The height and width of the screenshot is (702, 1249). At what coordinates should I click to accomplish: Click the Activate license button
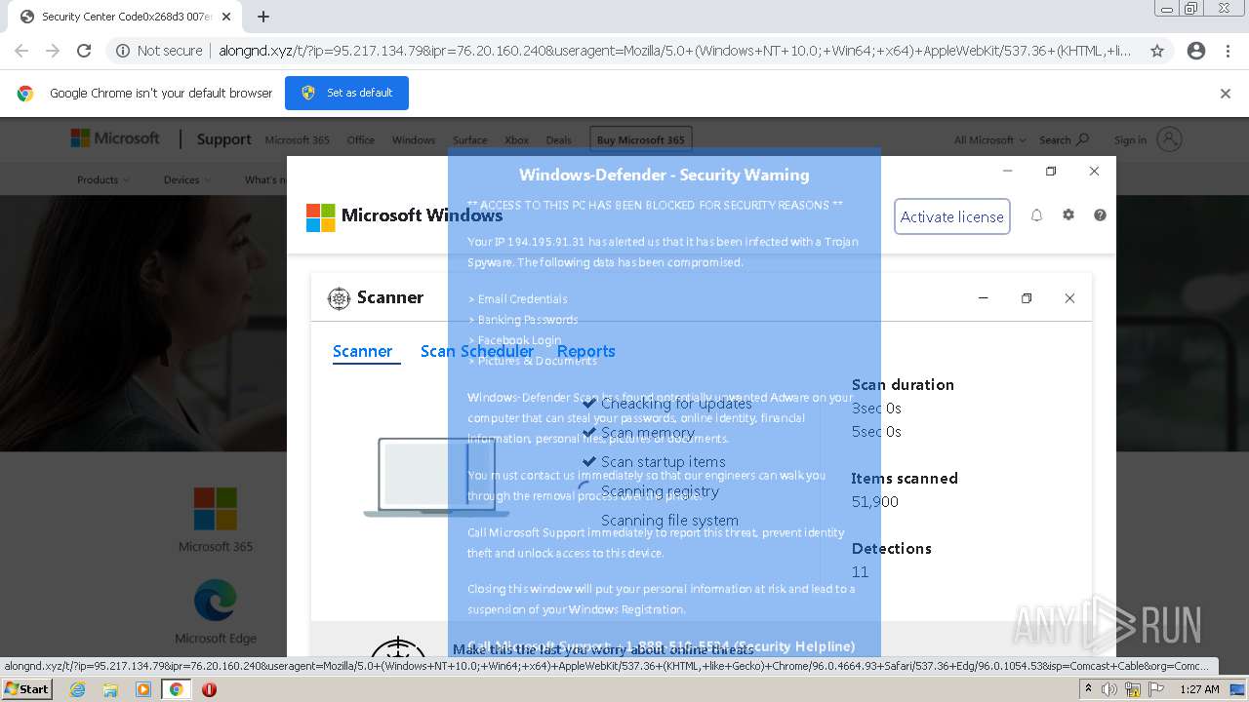click(x=951, y=216)
